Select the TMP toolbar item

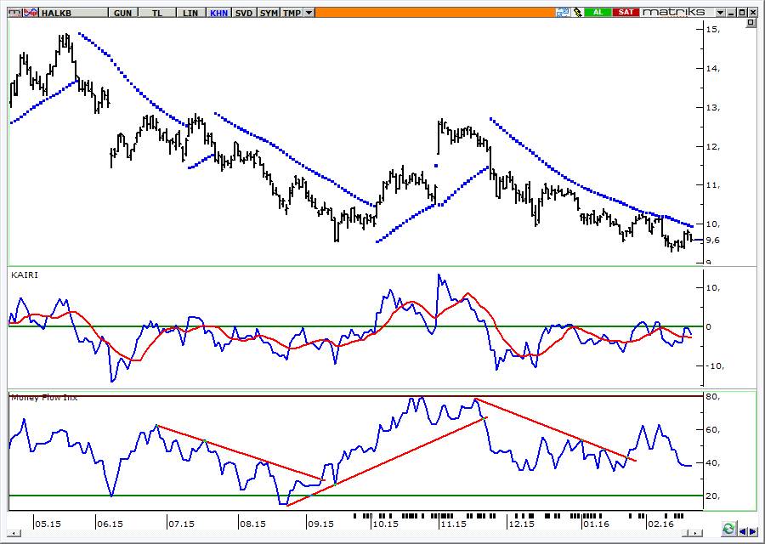[x=292, y=13]
